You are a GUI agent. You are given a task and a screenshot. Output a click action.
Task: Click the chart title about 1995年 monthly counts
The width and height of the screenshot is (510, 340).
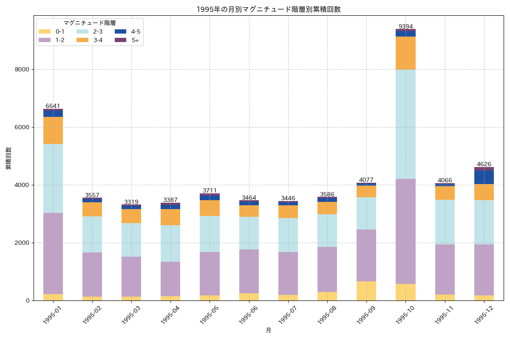tap(268, 9)
